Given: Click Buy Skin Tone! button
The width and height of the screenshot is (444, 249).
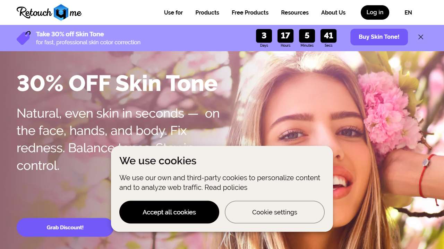Looking at the screenshot, I should point(379,37).
